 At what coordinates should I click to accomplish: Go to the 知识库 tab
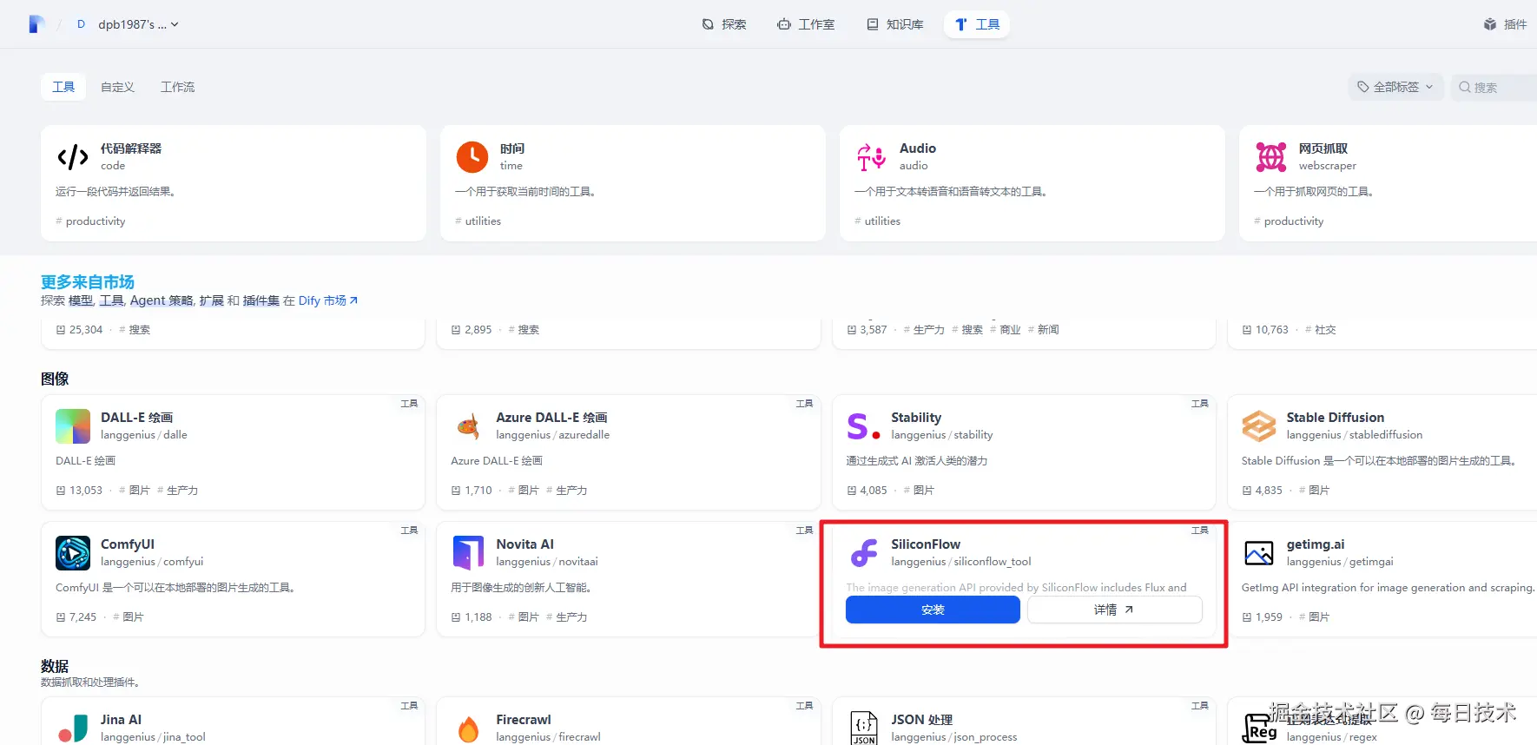click(895, 24)
